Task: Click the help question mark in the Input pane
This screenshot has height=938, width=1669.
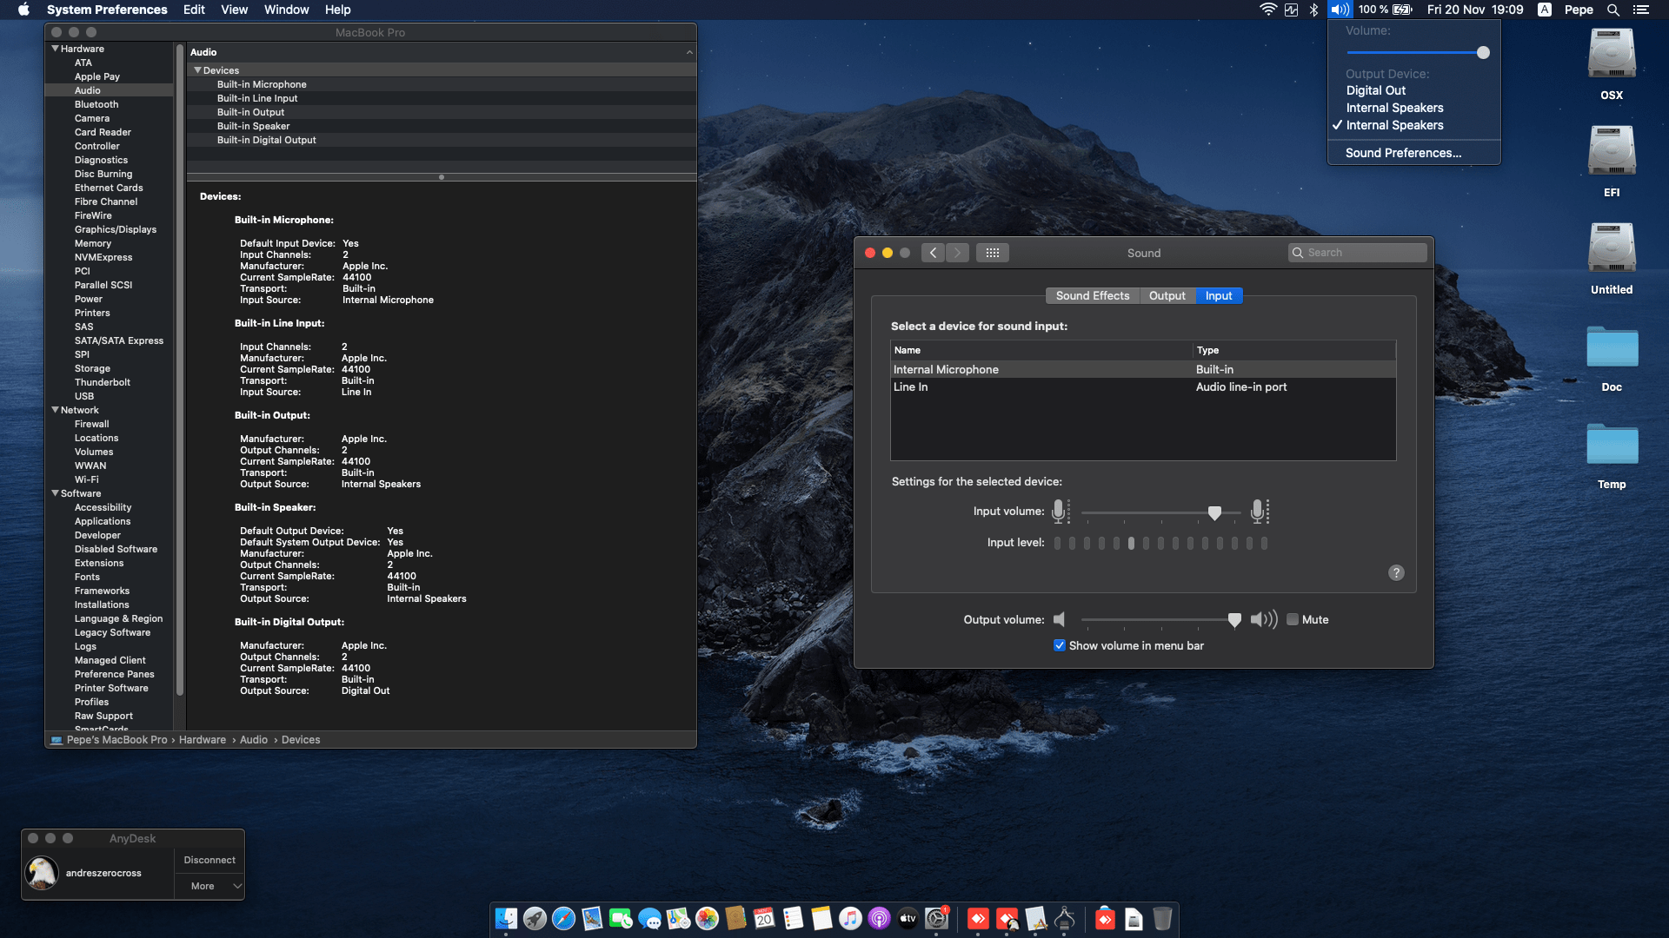Action: [1396, 572]
